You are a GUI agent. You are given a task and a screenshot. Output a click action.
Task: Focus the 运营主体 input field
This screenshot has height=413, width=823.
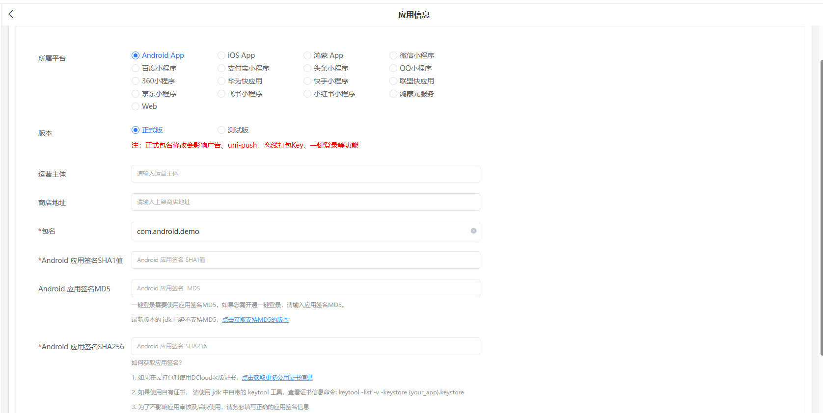click(305, 174)
